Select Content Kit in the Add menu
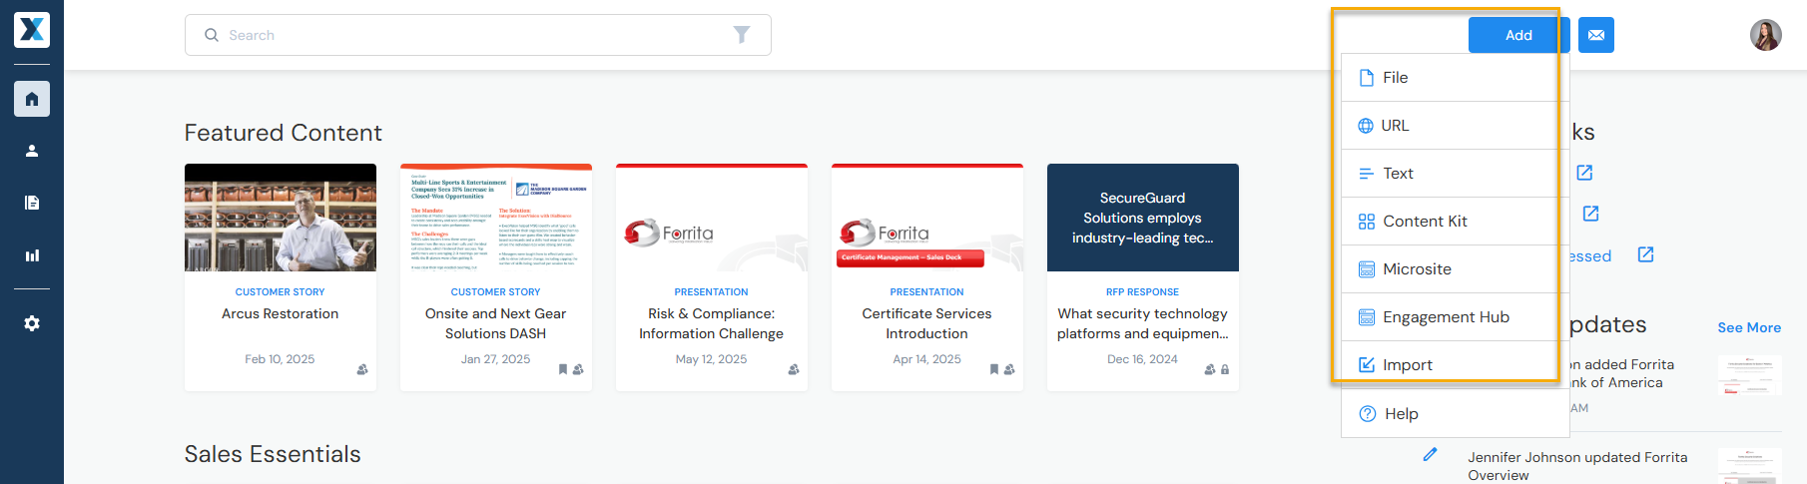 point(1455,222)
